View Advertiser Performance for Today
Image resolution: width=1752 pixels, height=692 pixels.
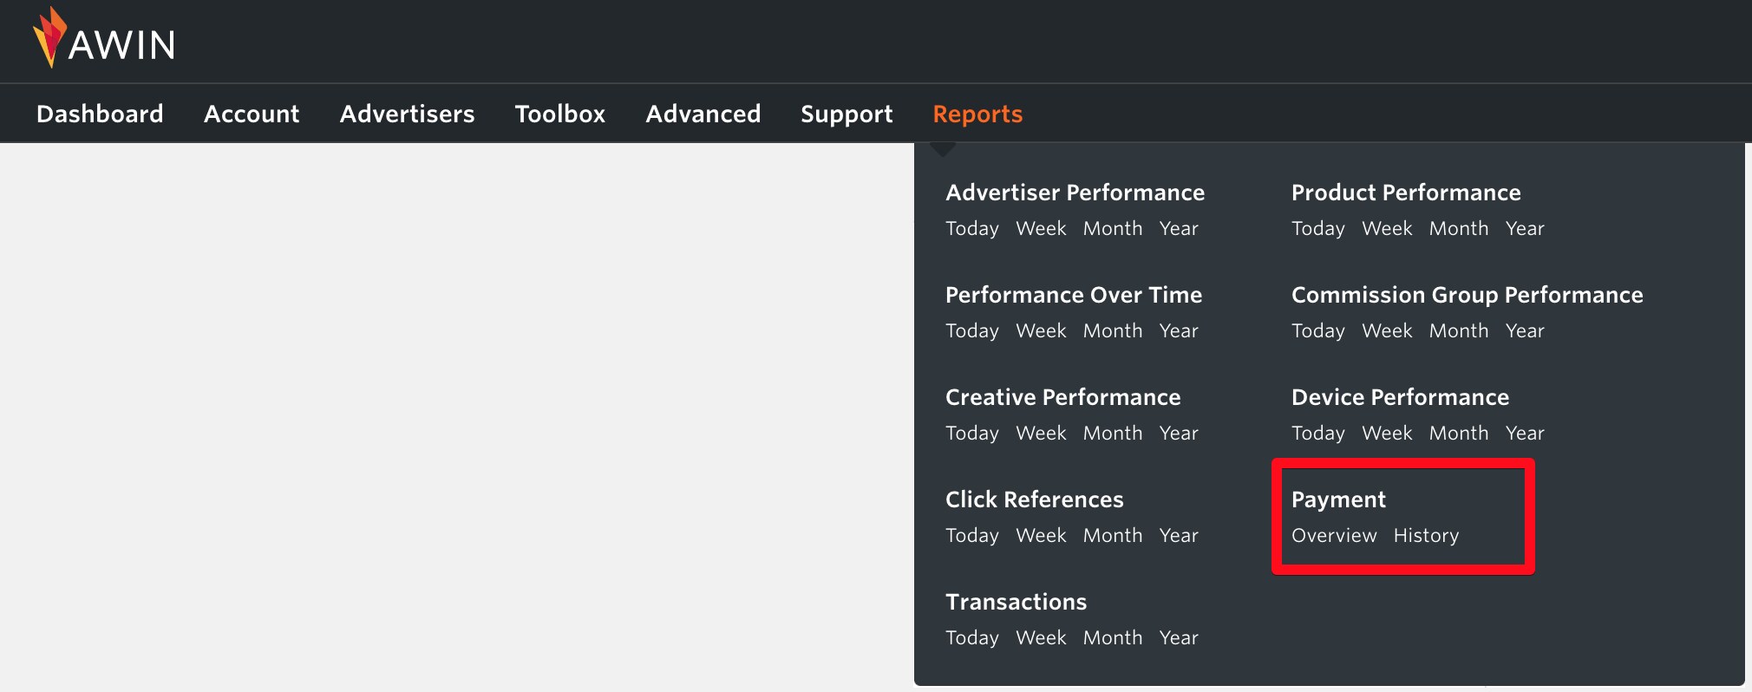[971, 229]
